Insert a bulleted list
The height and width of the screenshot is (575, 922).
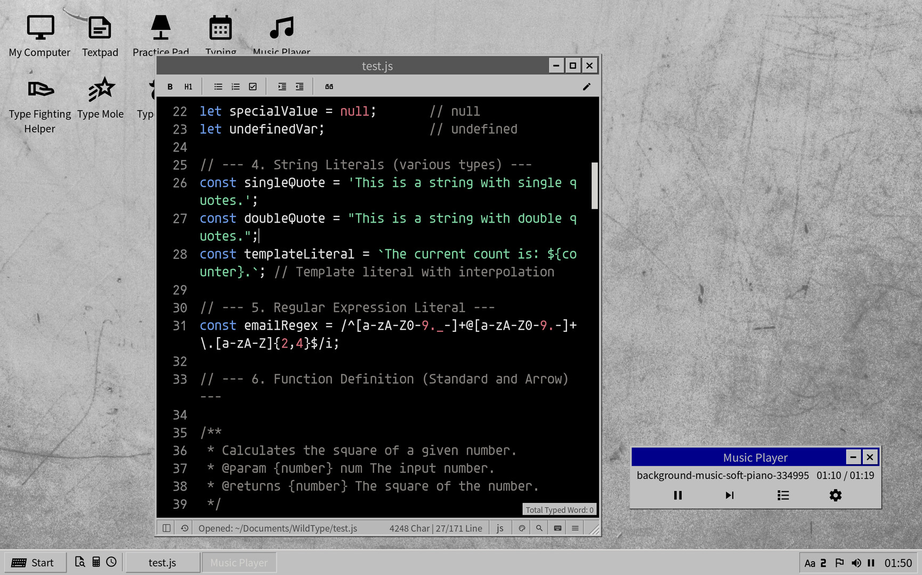217,86
